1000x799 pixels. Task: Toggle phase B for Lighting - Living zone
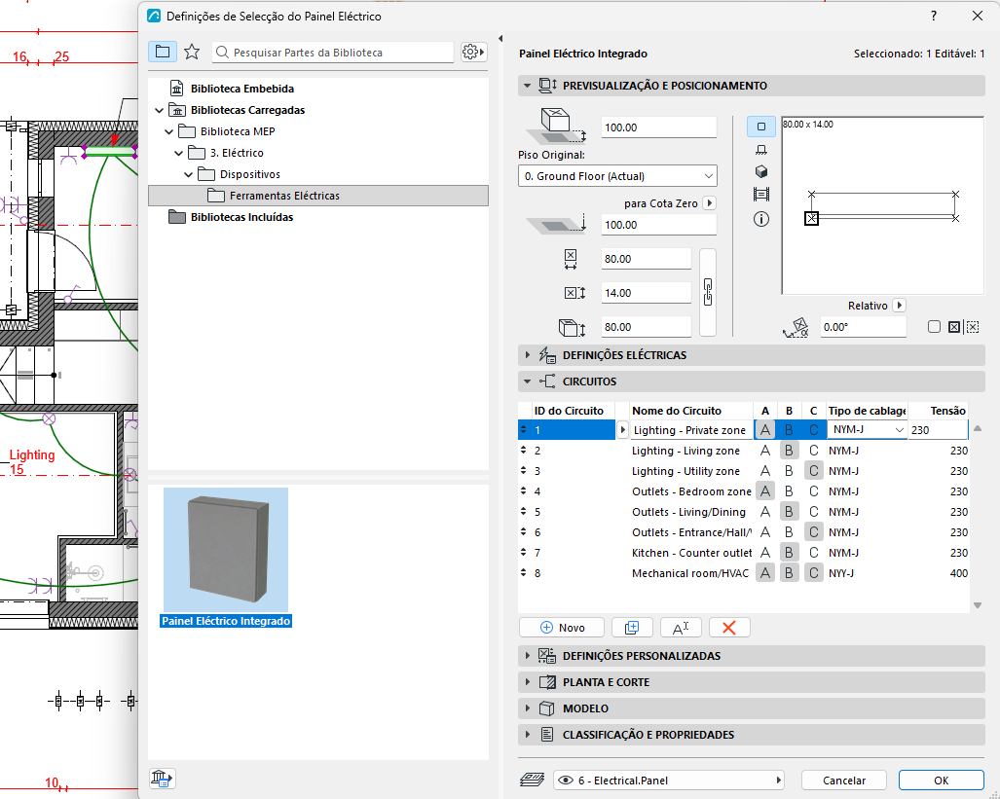click(789, 451)
